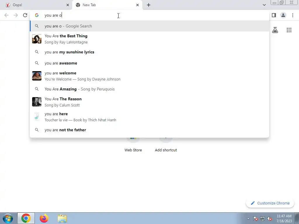The width and height of the screenshot is (299, 224).
Task: Click the muted volume tray icon
Action: click(x=270, y=218)
